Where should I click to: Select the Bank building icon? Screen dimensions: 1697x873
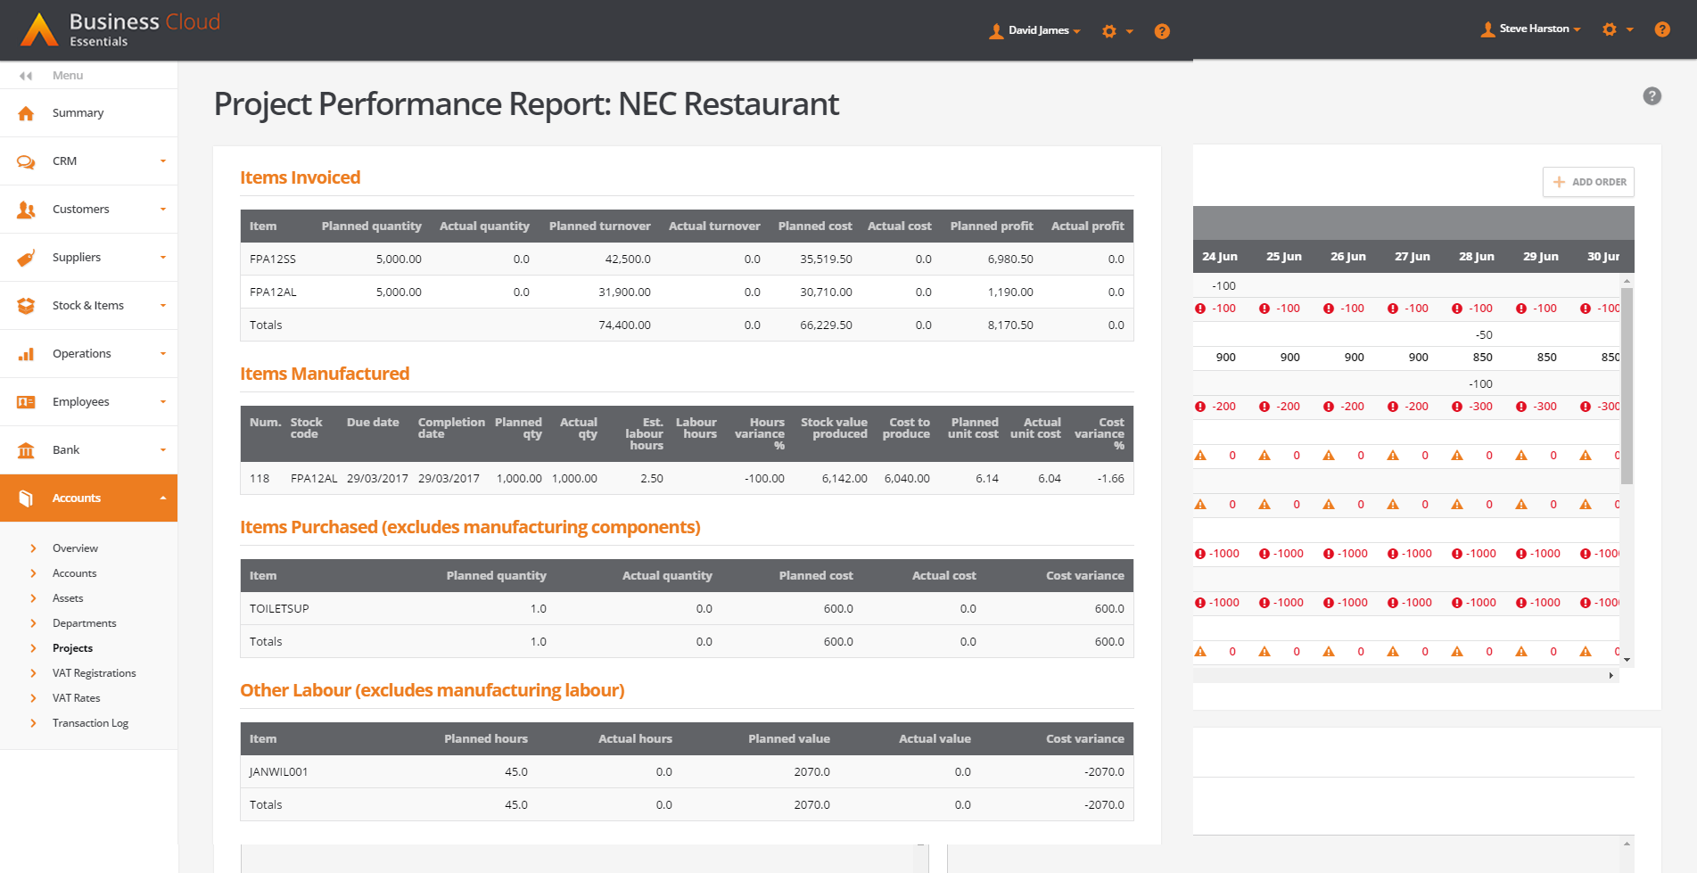pyautogui.click(x=26, y=449)
